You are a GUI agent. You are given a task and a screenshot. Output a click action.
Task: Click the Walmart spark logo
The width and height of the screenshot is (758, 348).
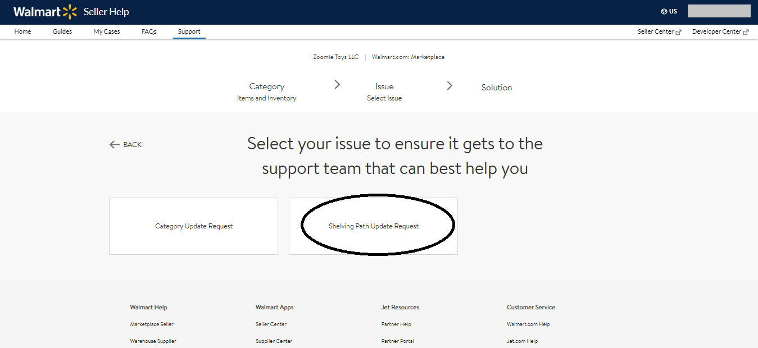pos(70,12)
